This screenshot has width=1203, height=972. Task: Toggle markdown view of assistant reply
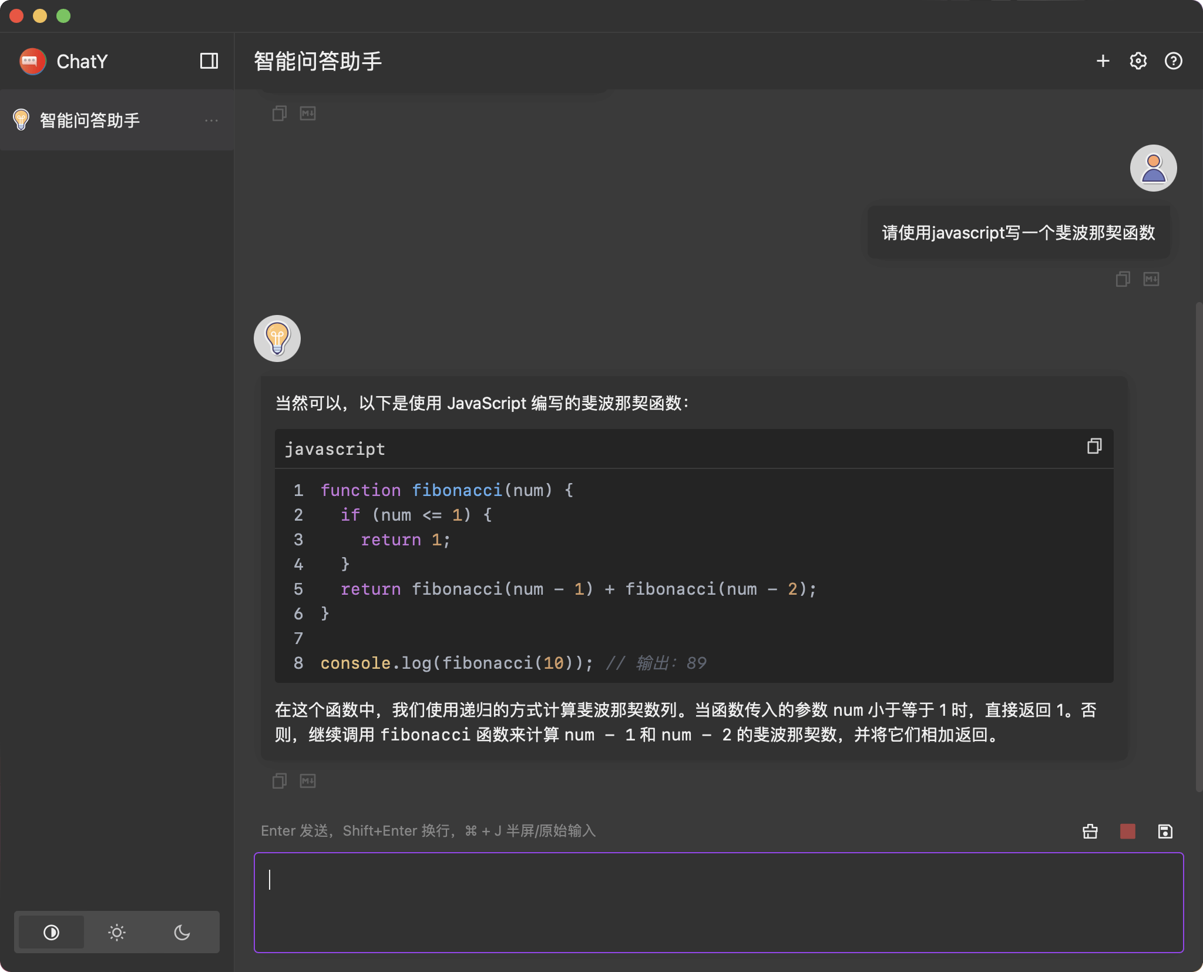pyautogui.click(x=308, y=781)
